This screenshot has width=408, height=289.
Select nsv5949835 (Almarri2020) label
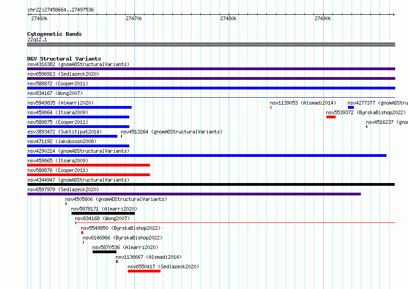[x=61, y=103]
